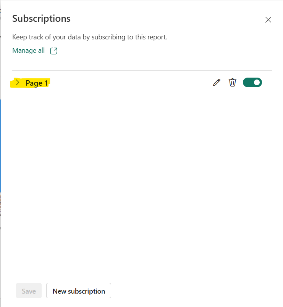Click the Subscriptions dialog title

point(41,18)
